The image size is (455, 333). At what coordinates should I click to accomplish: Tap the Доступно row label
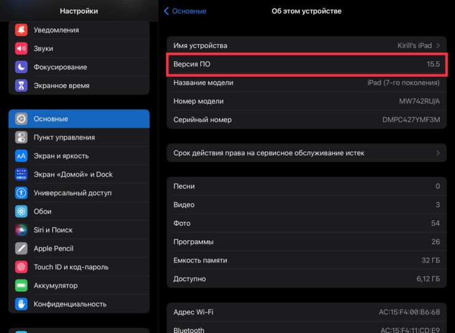(190, 279)
